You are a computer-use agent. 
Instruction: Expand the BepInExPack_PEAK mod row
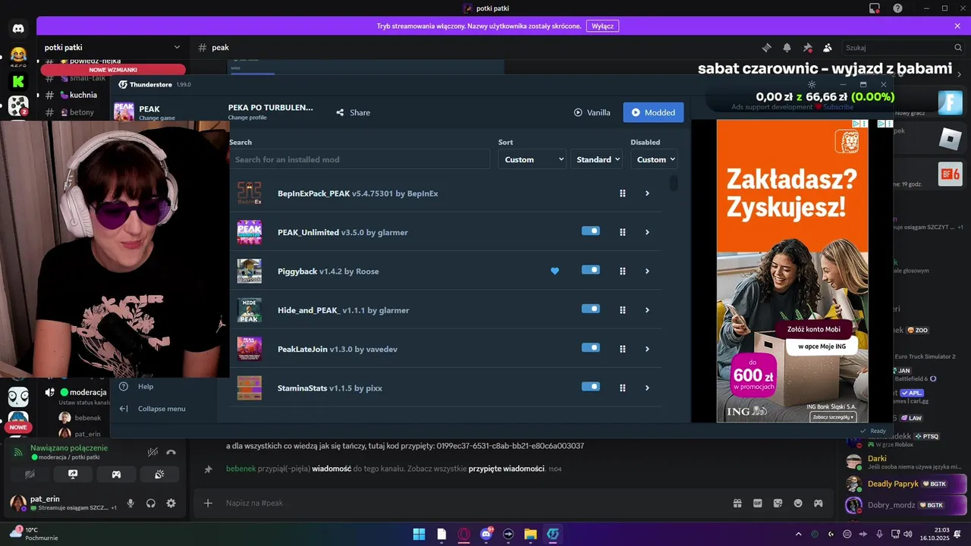(647, 193)
